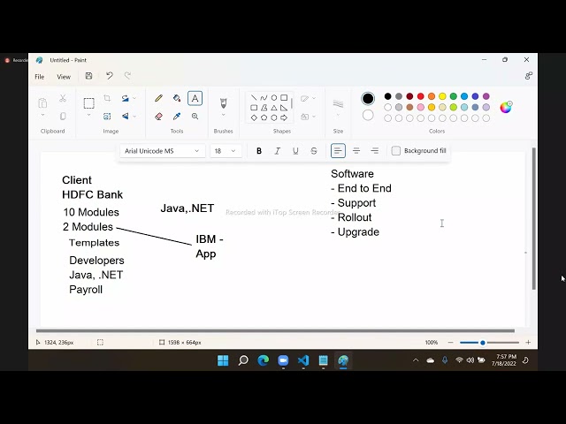Set text alignment to right
566x424 pixels.
coord(375,151)
